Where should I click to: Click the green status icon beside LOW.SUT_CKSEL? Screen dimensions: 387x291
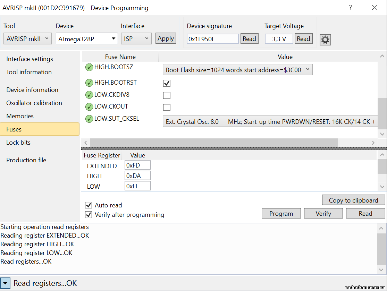click(x=89, y=119)
